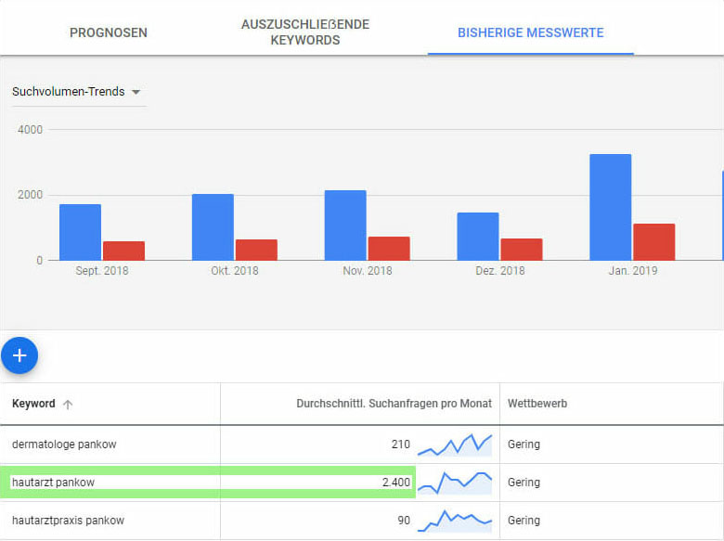Select the dermatologe pankow keyword
724x541 pixels.
(64, 444)
